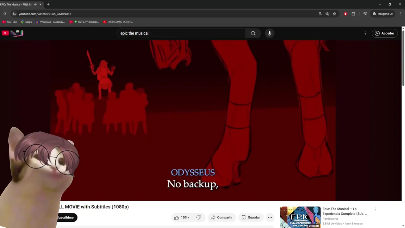This screenshot has width=405, height=228.
Task: Open options menu for suggested video
Action: [375, 210]
